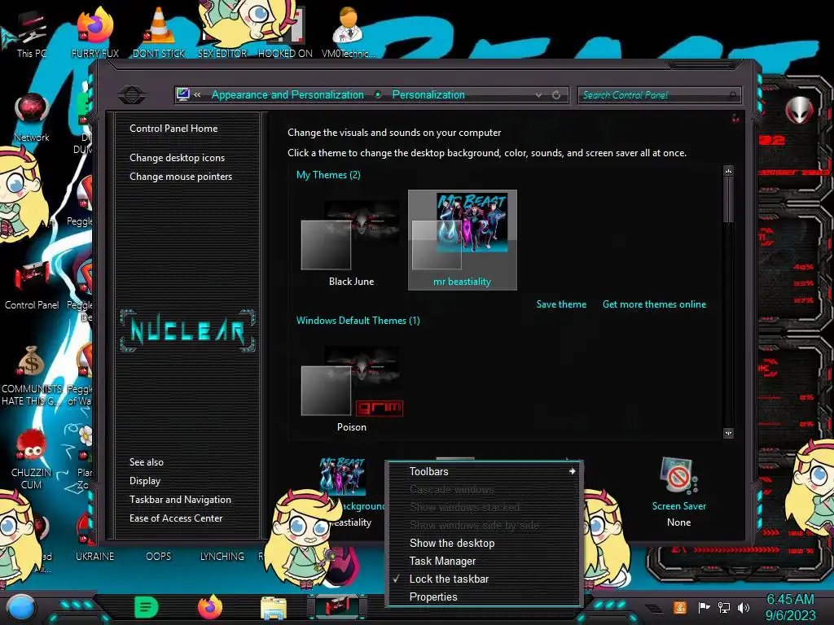Click the Control Panel address bar icon
Screen dimensions: 834x625
183,94
